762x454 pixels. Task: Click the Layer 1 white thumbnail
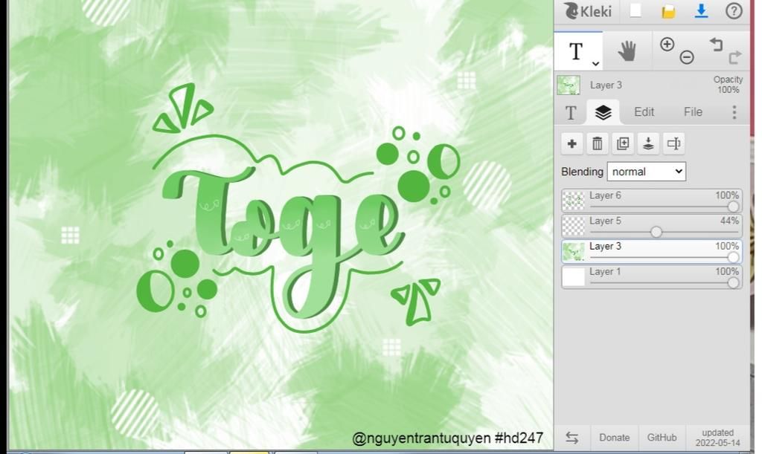tap(574, 277)
